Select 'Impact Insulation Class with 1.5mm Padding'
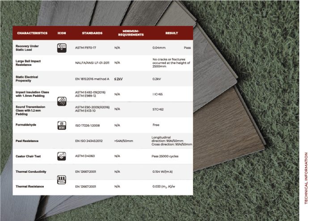The image size is (313, 221). coord(32,94)
